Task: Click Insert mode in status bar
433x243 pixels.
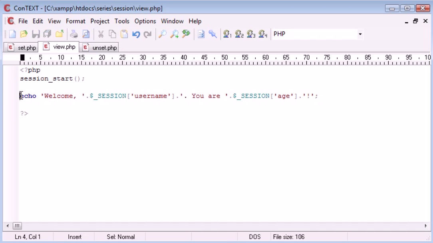Action: click(x=75, y=237)
